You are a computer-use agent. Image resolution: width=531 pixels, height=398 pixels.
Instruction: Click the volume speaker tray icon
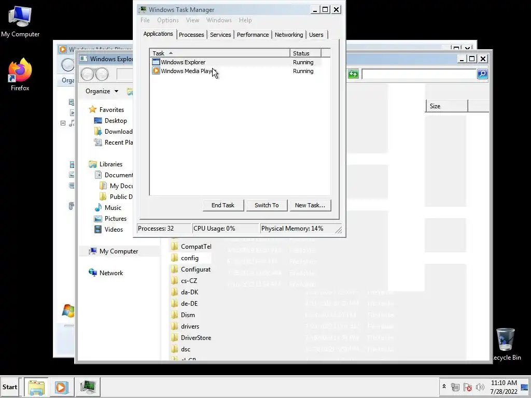[480, 387]
